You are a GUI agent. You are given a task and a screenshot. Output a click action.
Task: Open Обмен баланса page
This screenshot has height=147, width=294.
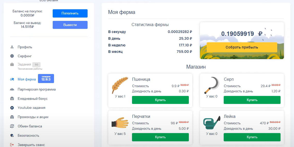click(x=30, y=126)
